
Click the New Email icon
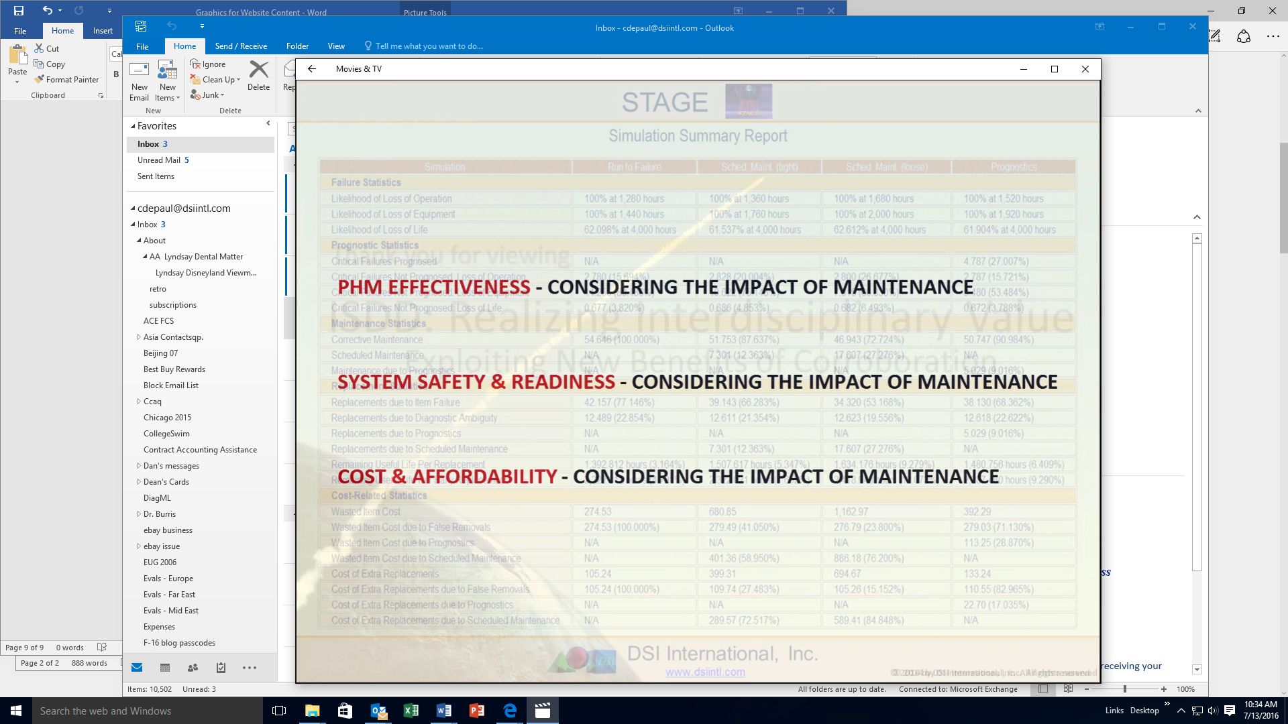(x=139, y=70)
